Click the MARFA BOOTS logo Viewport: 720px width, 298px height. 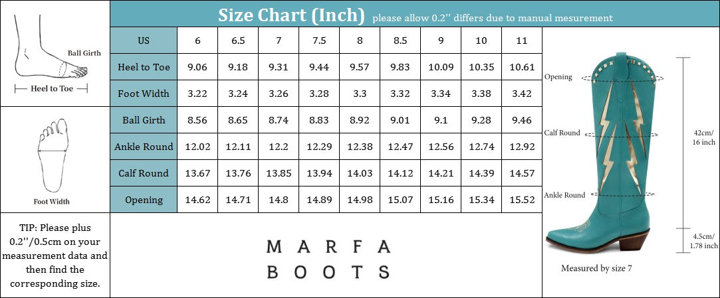[x=328, y=259]
